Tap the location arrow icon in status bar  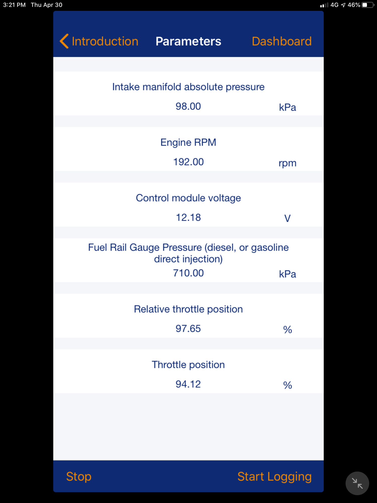[x=344, y=5]
